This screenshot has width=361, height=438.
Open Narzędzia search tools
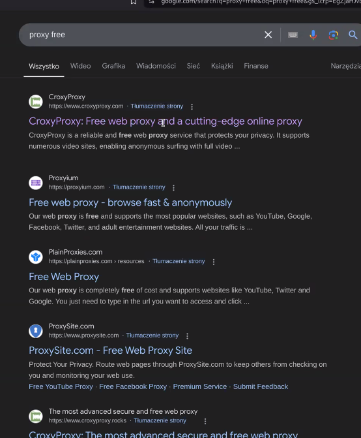pyautogui.click(x=345, y=66)
